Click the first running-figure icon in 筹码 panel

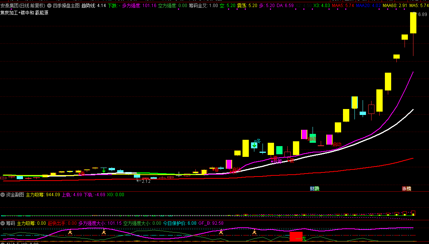tap(70, 232)
